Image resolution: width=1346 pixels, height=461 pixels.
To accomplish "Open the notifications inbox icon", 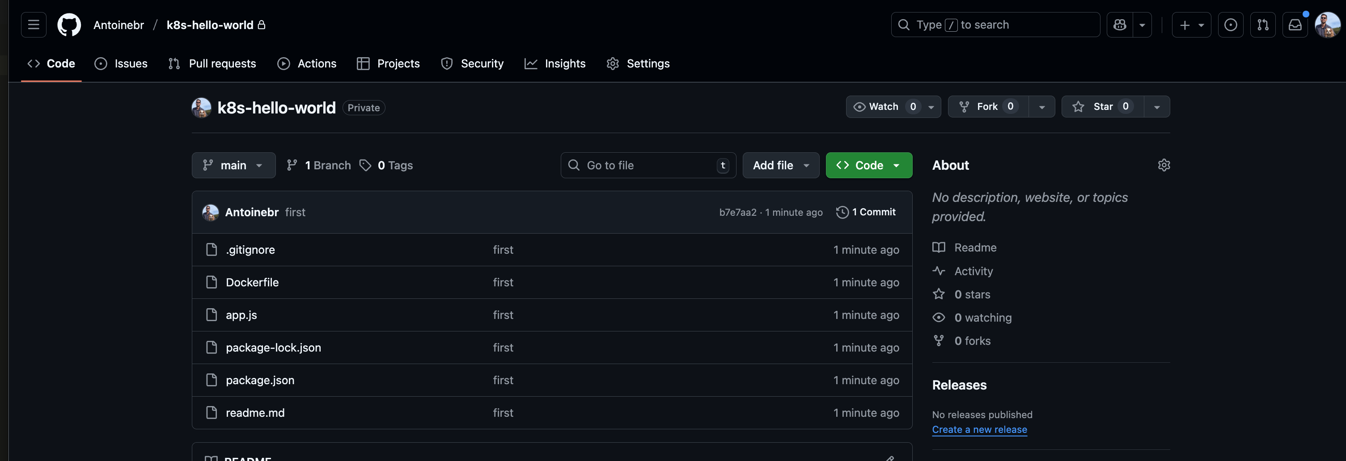I will (1295, 25).
